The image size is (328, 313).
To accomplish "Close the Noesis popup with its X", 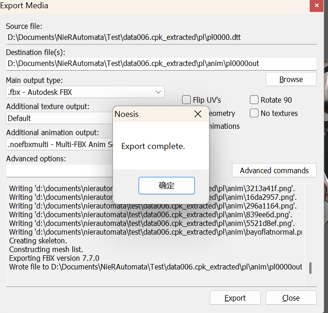I will [x=198, y=114].
